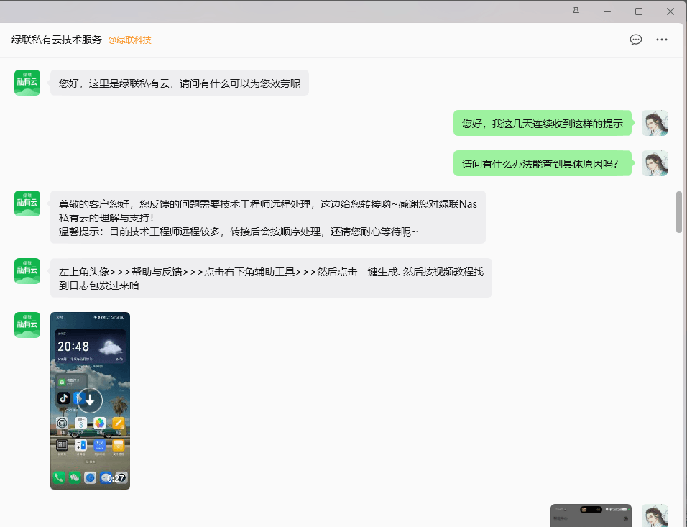Select the greeting message 您好，这里是绿联私有云
This screenshot has height=527, width=687.
click(180, 83)
